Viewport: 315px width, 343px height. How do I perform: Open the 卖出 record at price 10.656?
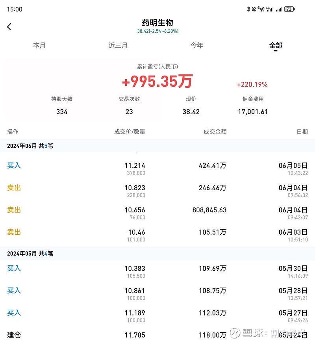(x=157, y=213)
